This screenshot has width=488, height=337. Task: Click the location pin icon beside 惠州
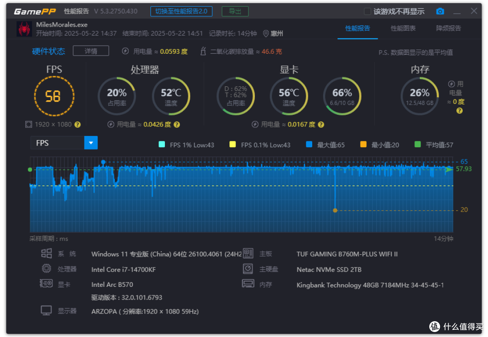click(266, 33)
